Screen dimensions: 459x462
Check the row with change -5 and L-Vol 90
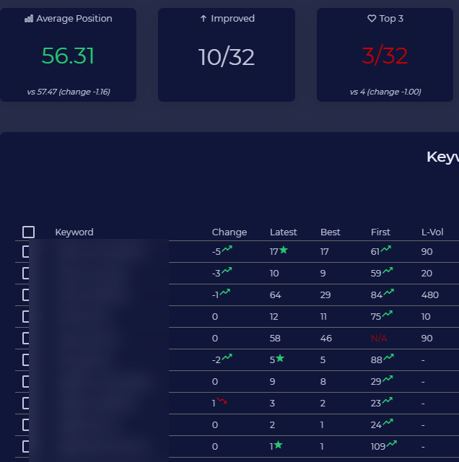click(x=26, y=252)
